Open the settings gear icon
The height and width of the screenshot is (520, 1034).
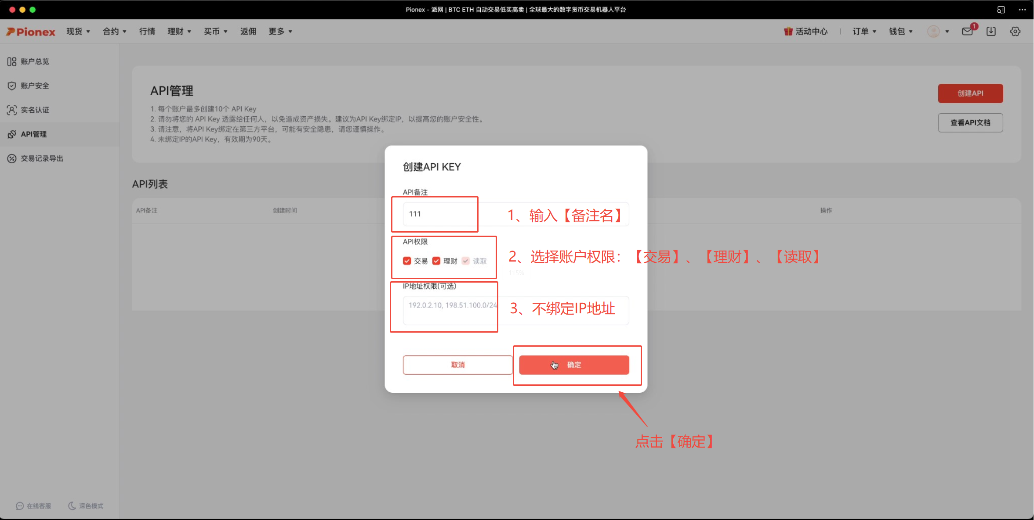(x=1016, y=31)
